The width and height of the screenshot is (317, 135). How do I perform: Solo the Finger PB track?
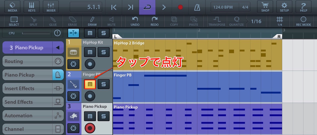(103, 84)
